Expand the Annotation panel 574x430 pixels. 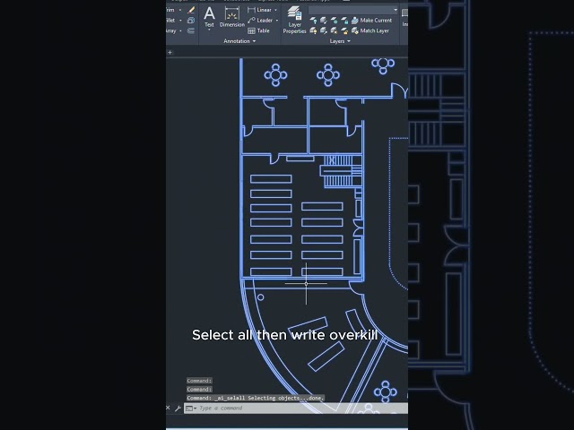pyautogui.click(x=239, y=41)
